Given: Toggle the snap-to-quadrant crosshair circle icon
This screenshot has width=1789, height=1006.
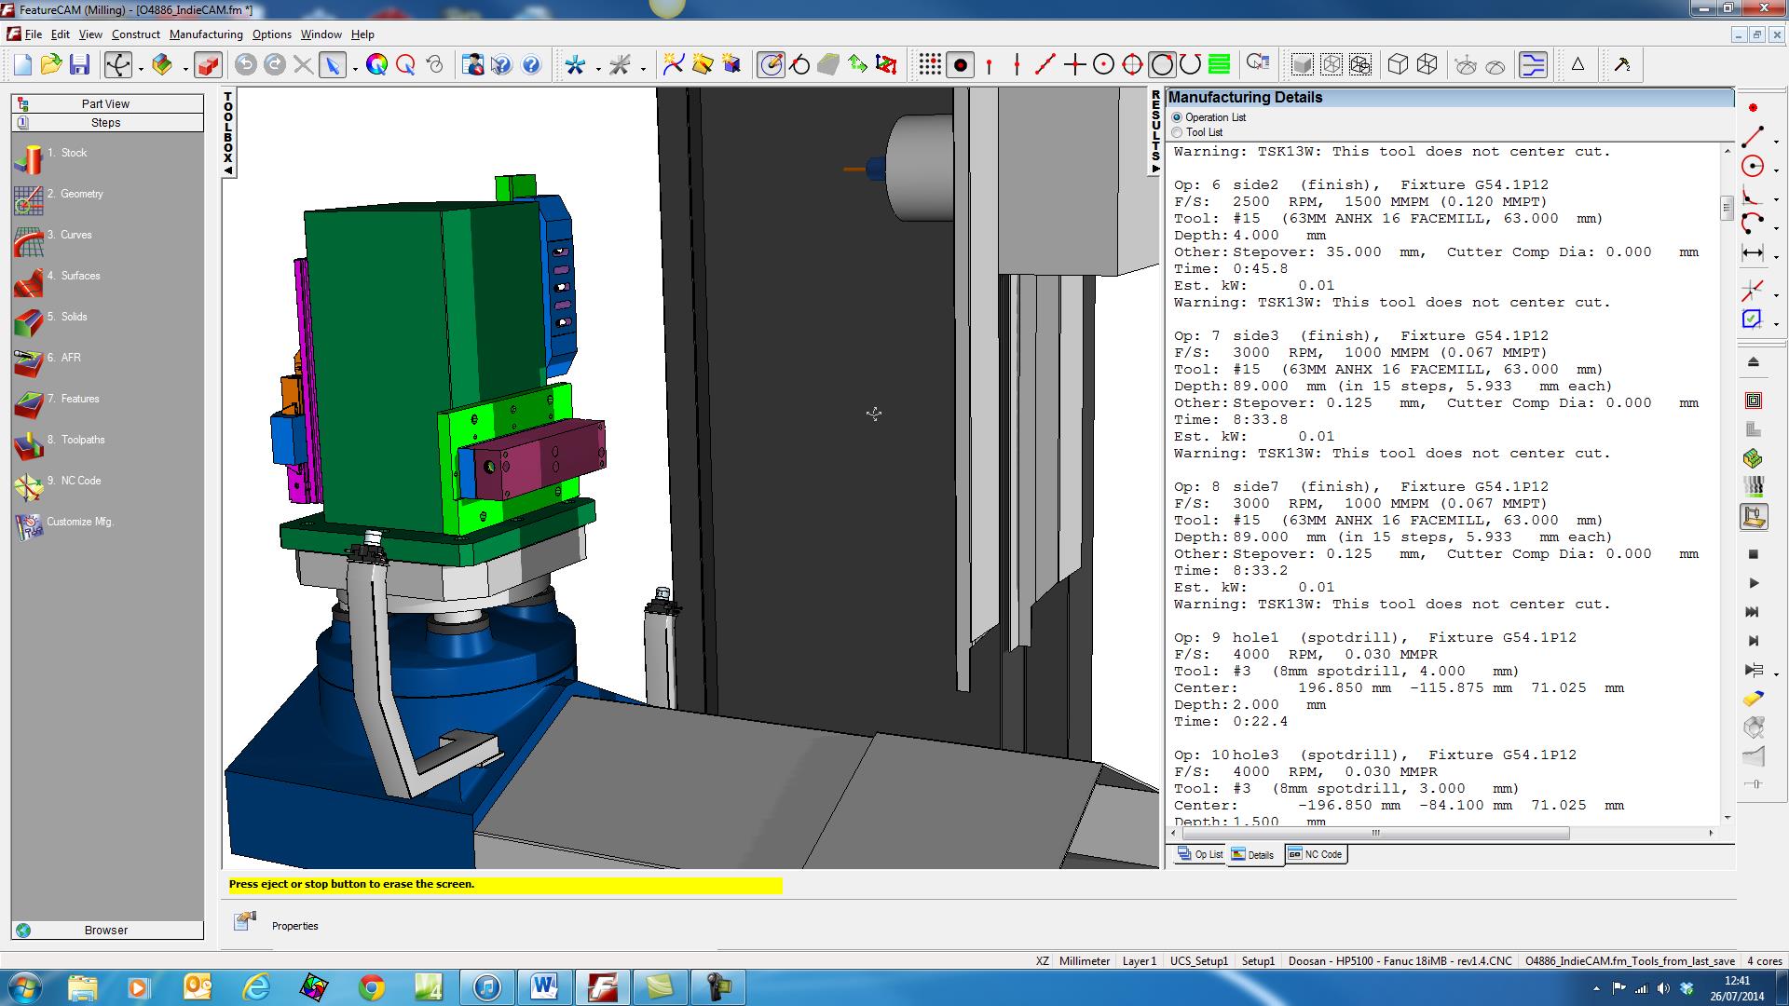Looking at the screenshot, I should coord(1132,64).
